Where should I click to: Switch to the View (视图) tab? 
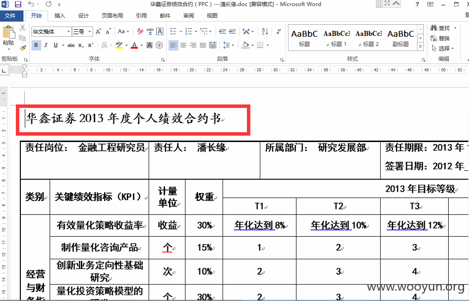tap(212, 15)
